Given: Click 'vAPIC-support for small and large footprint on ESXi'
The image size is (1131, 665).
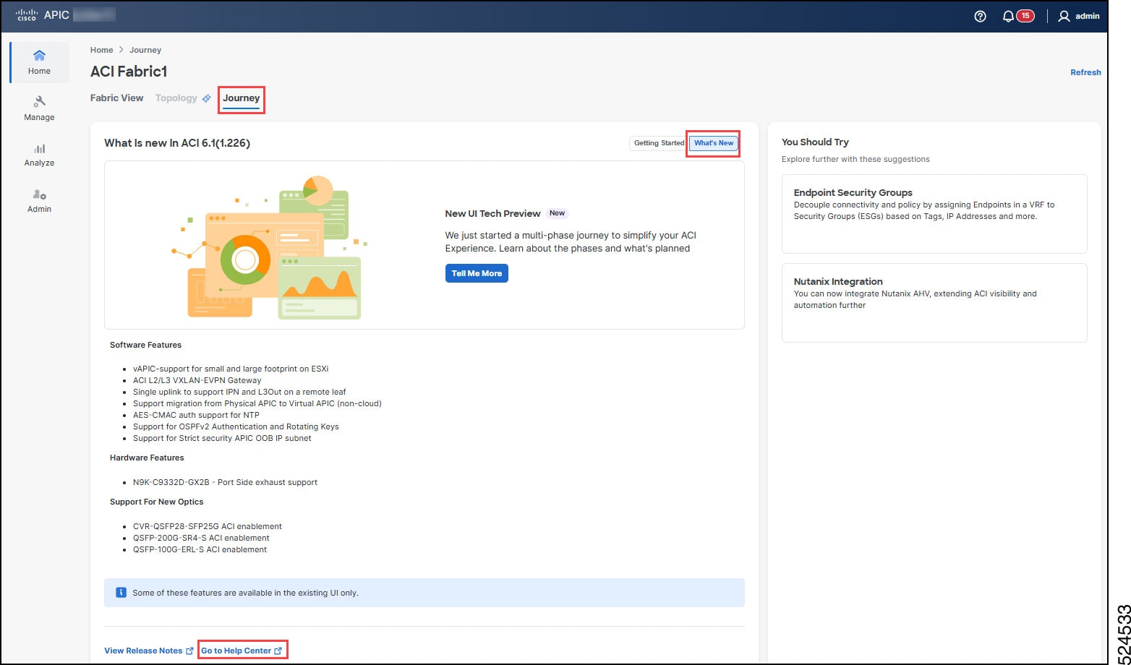Looking at the screenshot, I should [231, 369].
